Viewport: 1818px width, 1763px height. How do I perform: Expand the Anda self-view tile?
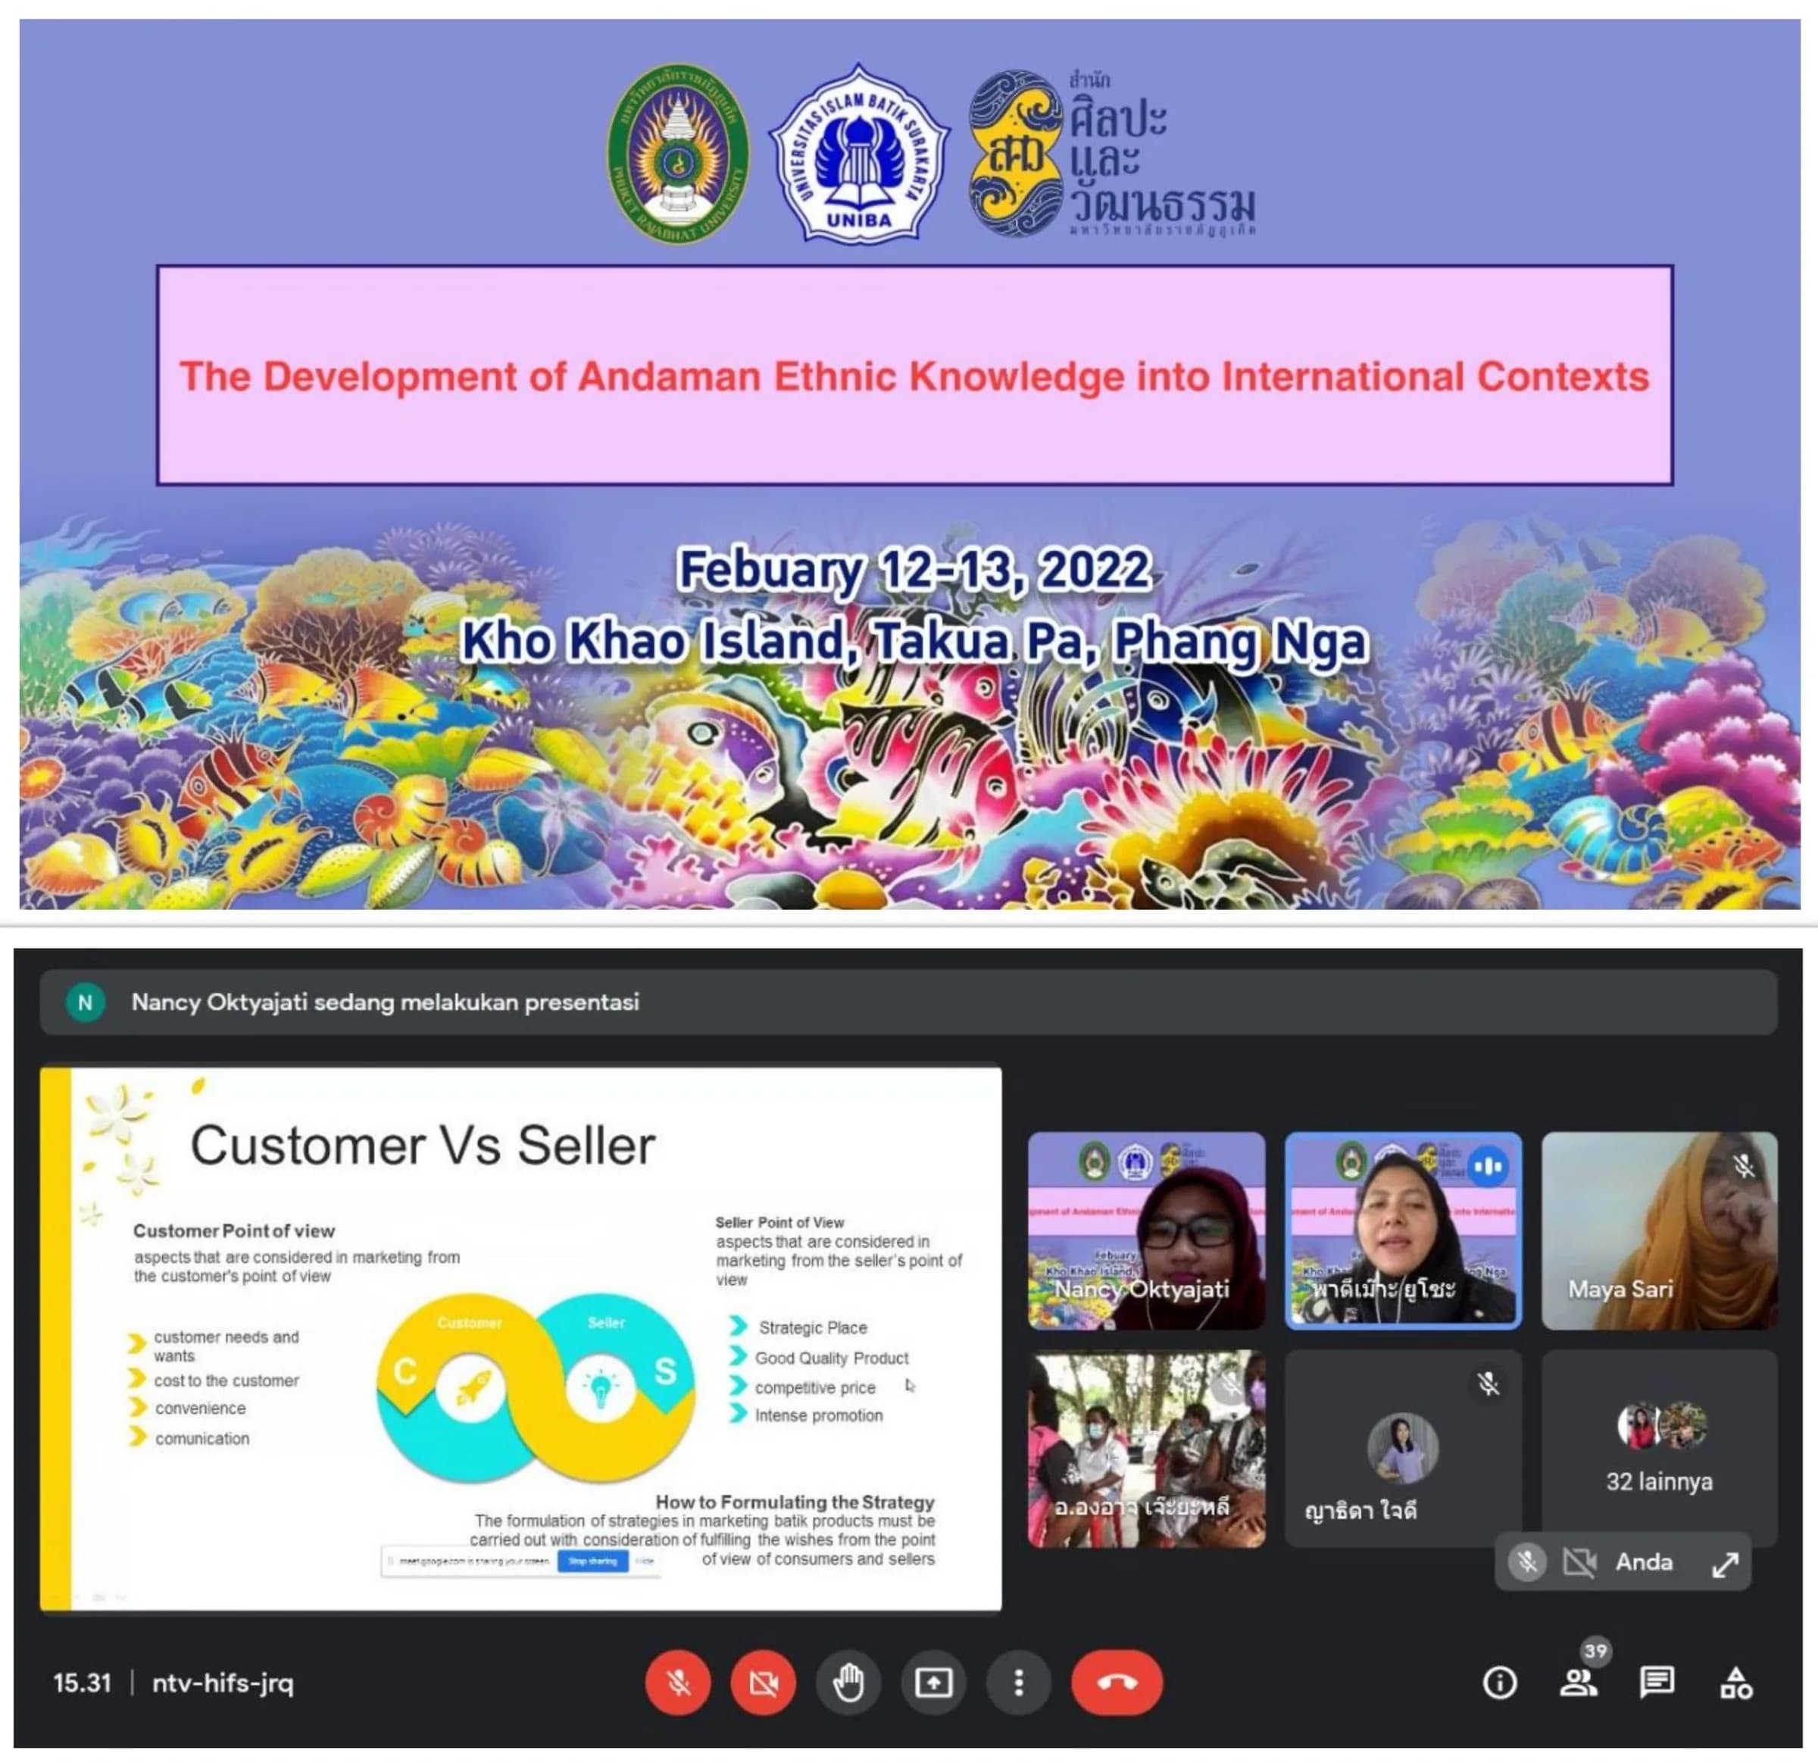[1724, 1565]
